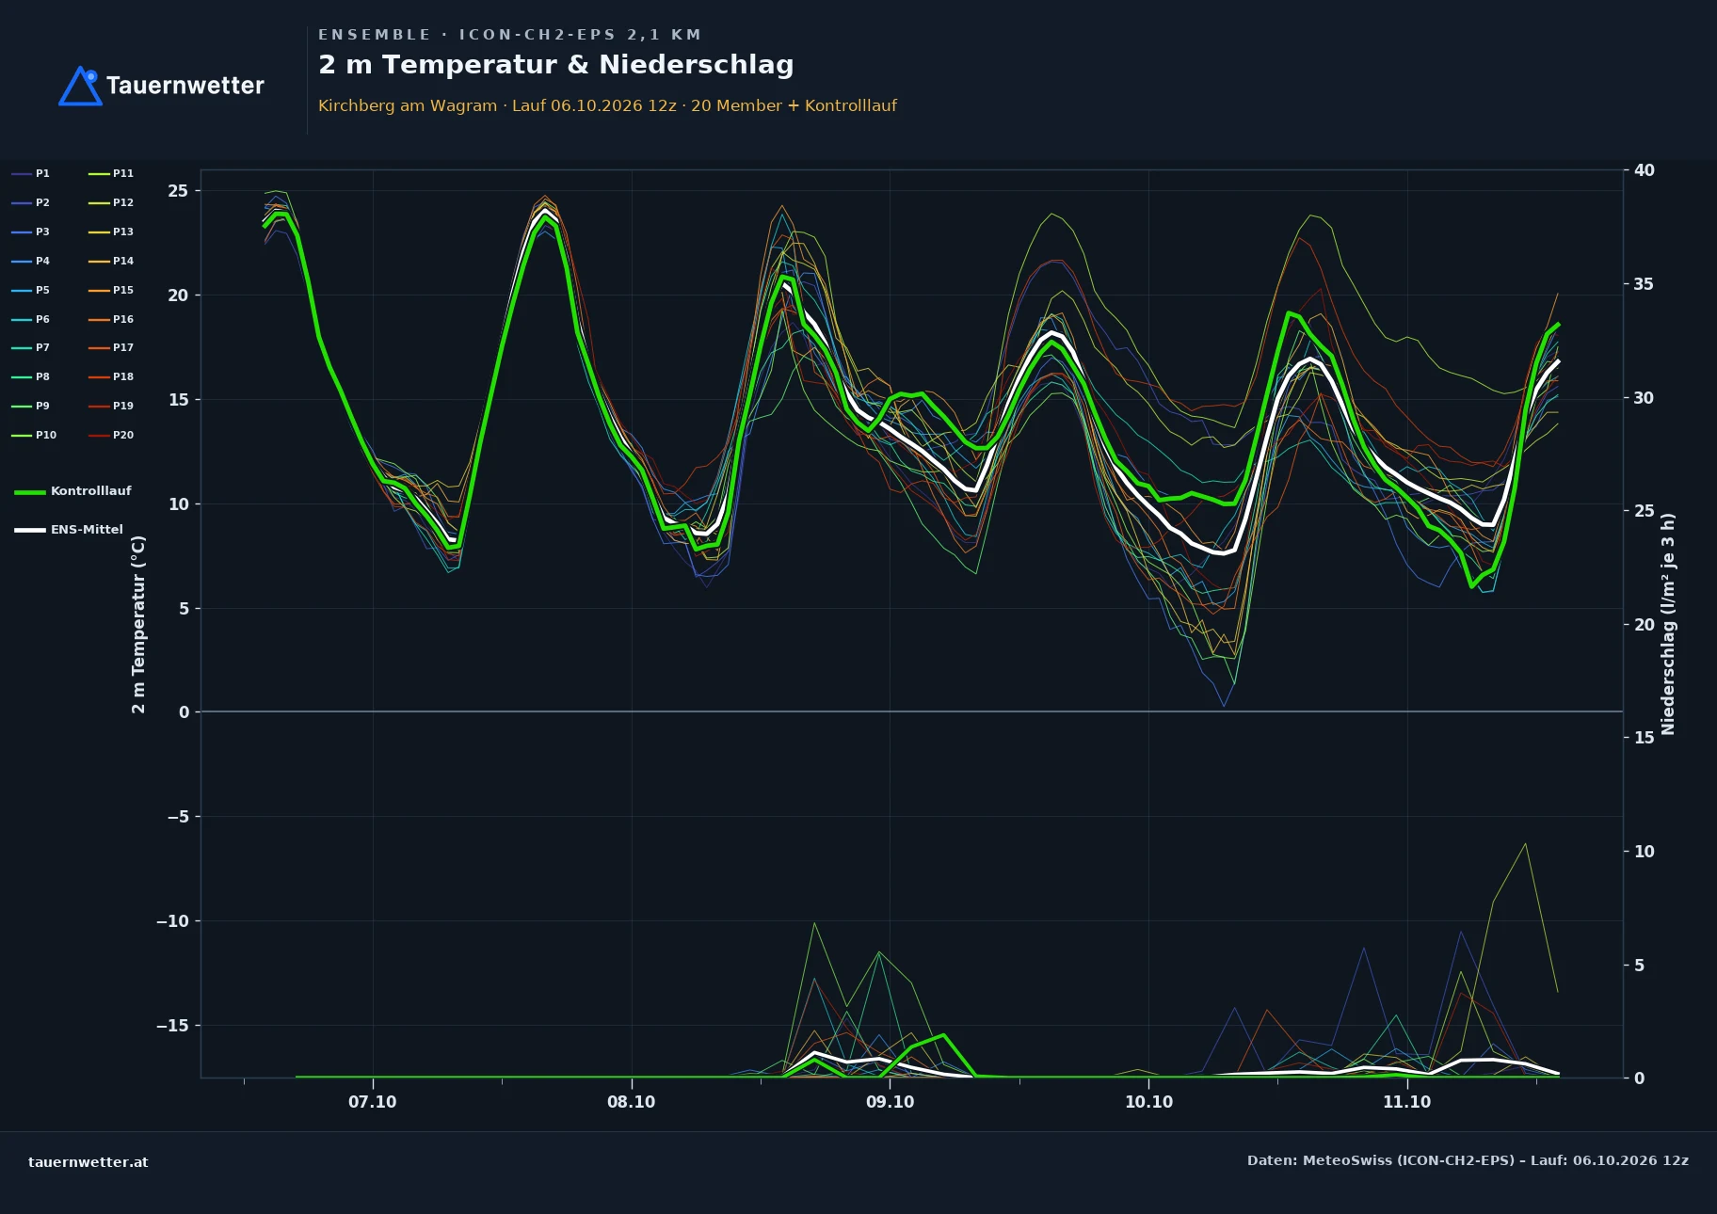Select legend entry P6

pyautogui.click(x=31, y=319)
